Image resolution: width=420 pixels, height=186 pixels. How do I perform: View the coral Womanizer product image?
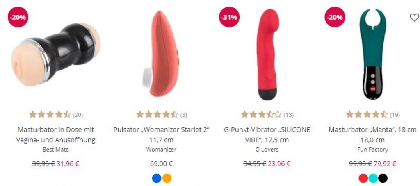[x=161, y=54]
